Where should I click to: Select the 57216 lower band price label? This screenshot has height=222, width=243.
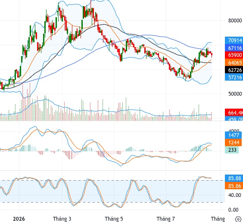pyautogui.click(x=234, y=77)
